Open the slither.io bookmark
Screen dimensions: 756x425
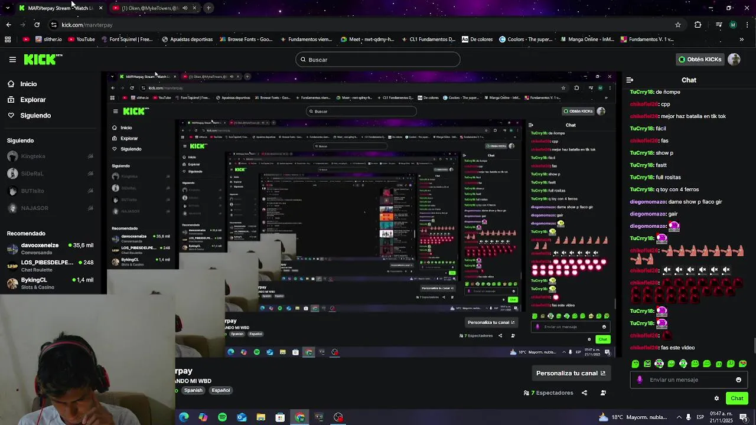click(x=48, y=40)
